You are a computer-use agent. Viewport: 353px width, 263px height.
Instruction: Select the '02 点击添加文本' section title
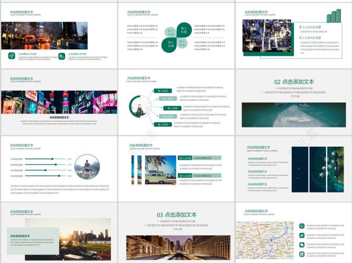click(x=294, y=82)
